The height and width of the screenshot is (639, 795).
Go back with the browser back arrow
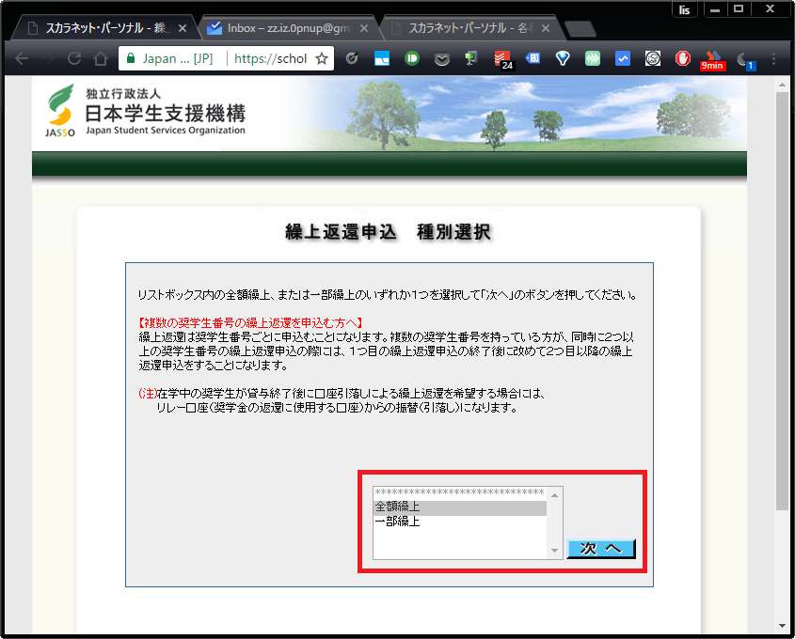pyautogui.click(x=22, y=59)
